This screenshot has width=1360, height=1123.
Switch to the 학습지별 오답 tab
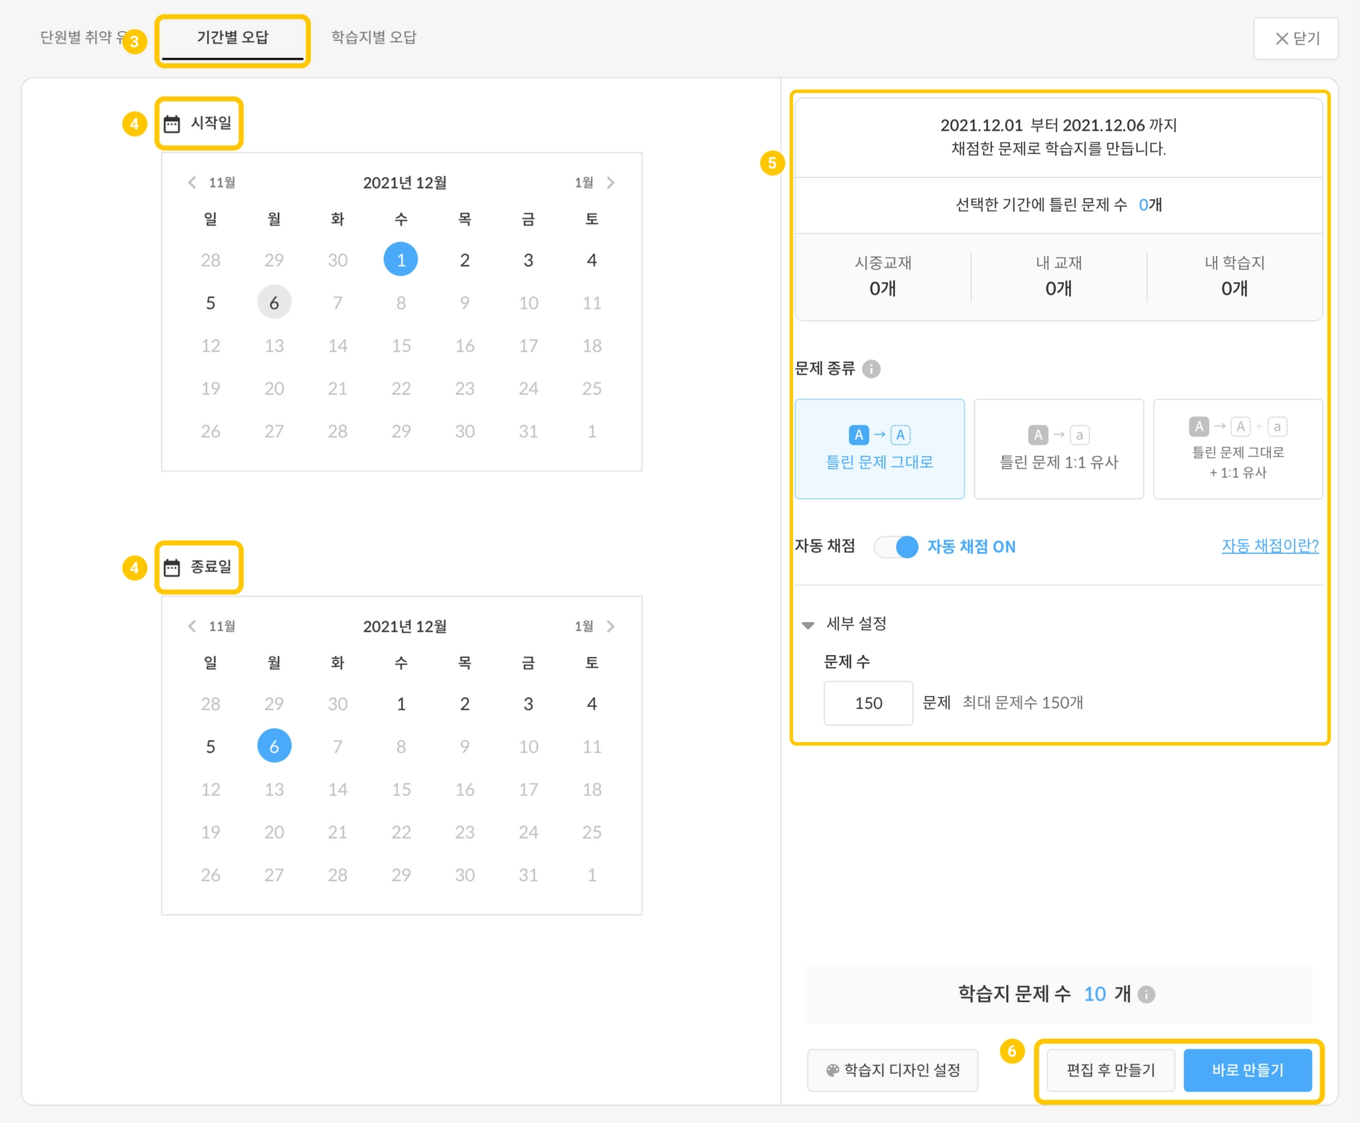(373, 37)
